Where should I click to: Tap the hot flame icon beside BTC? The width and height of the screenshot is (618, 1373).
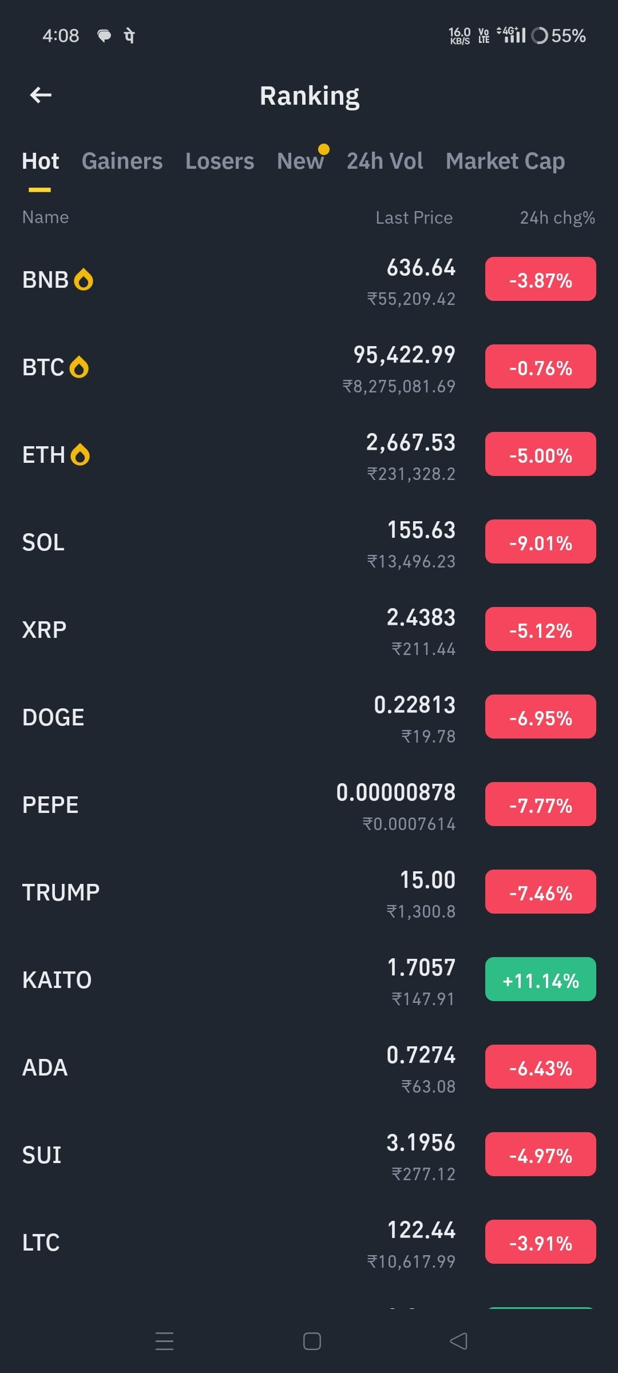79,367
